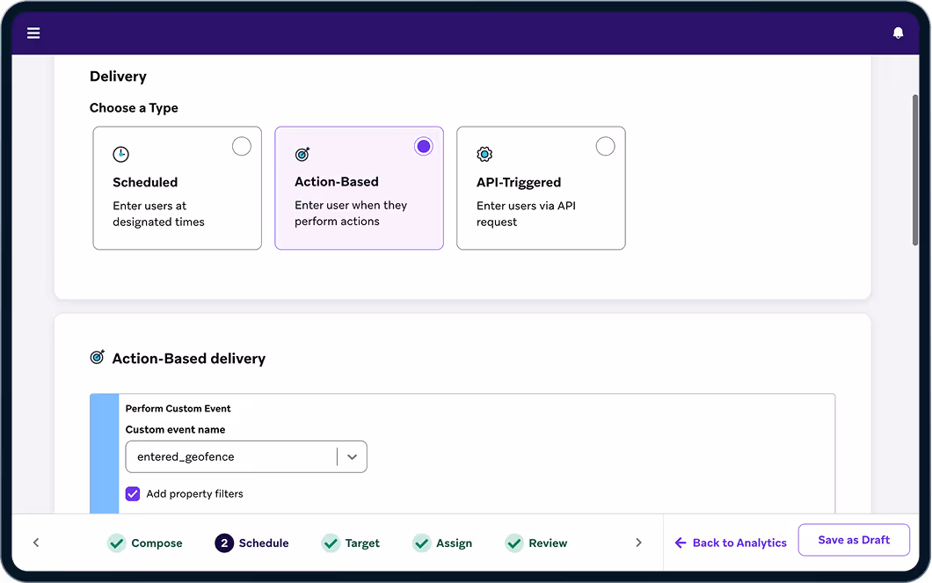Click the Assign step checkmark icon
The image size is (932, 583).
tap(421, 543)
